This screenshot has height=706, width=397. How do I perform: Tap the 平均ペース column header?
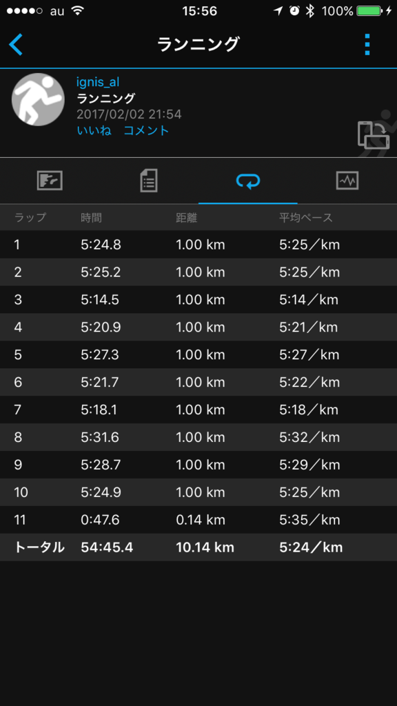tap(305, 218)
